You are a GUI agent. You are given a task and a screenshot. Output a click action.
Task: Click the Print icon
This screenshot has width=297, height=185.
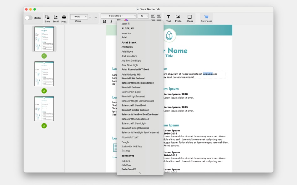[64, 17]
